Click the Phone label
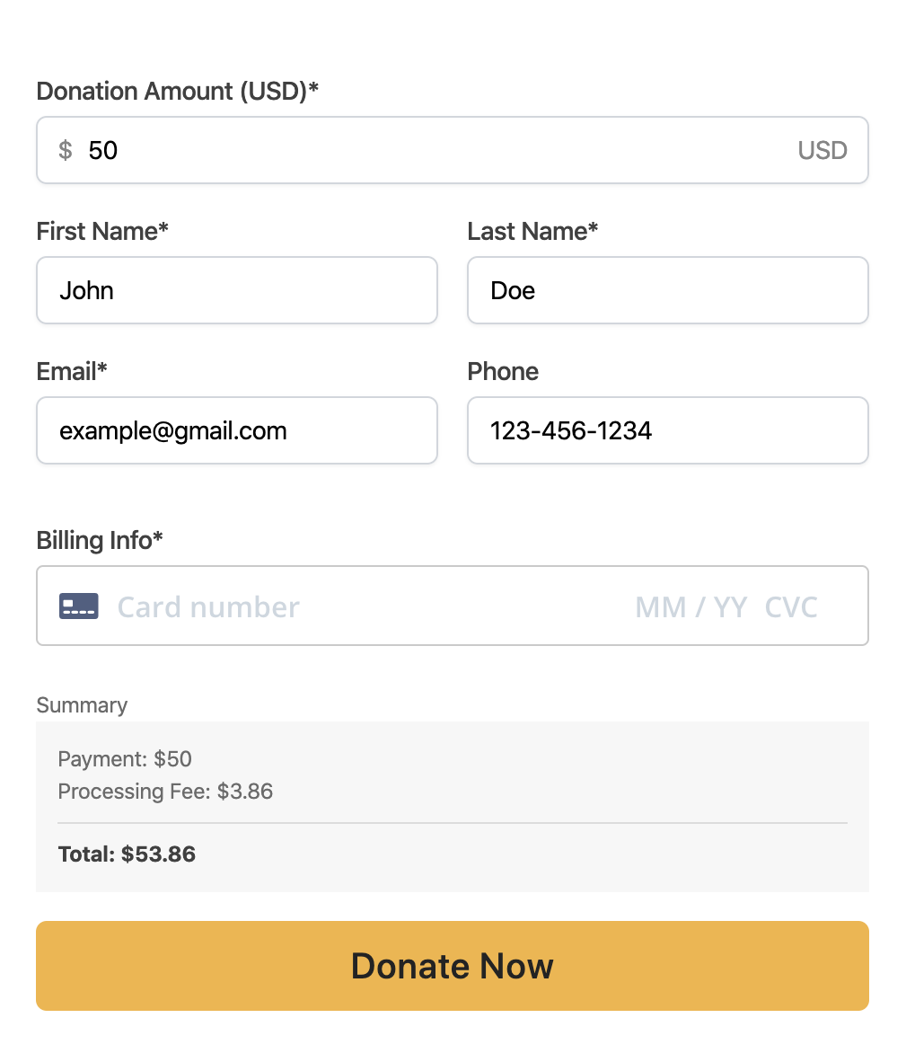This screenshot has width=906, height=1062. (x=503, y=371)
